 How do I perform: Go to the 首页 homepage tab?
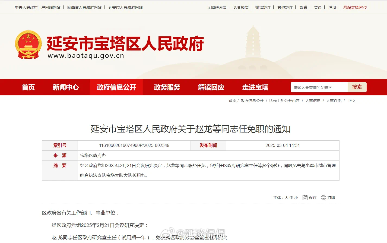point(28,87)
